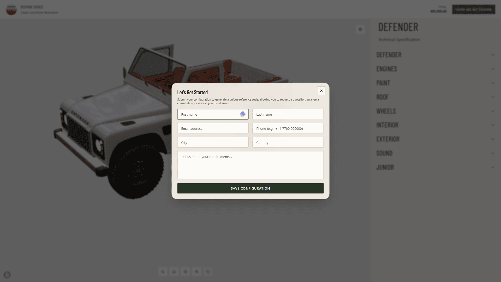Expand the Exterior section
The height and width of the screenshot is (282, 501).
435,139
